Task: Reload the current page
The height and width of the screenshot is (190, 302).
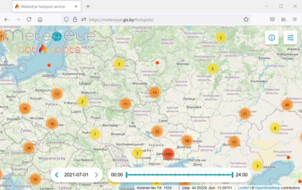Action: tap(29, 20)
